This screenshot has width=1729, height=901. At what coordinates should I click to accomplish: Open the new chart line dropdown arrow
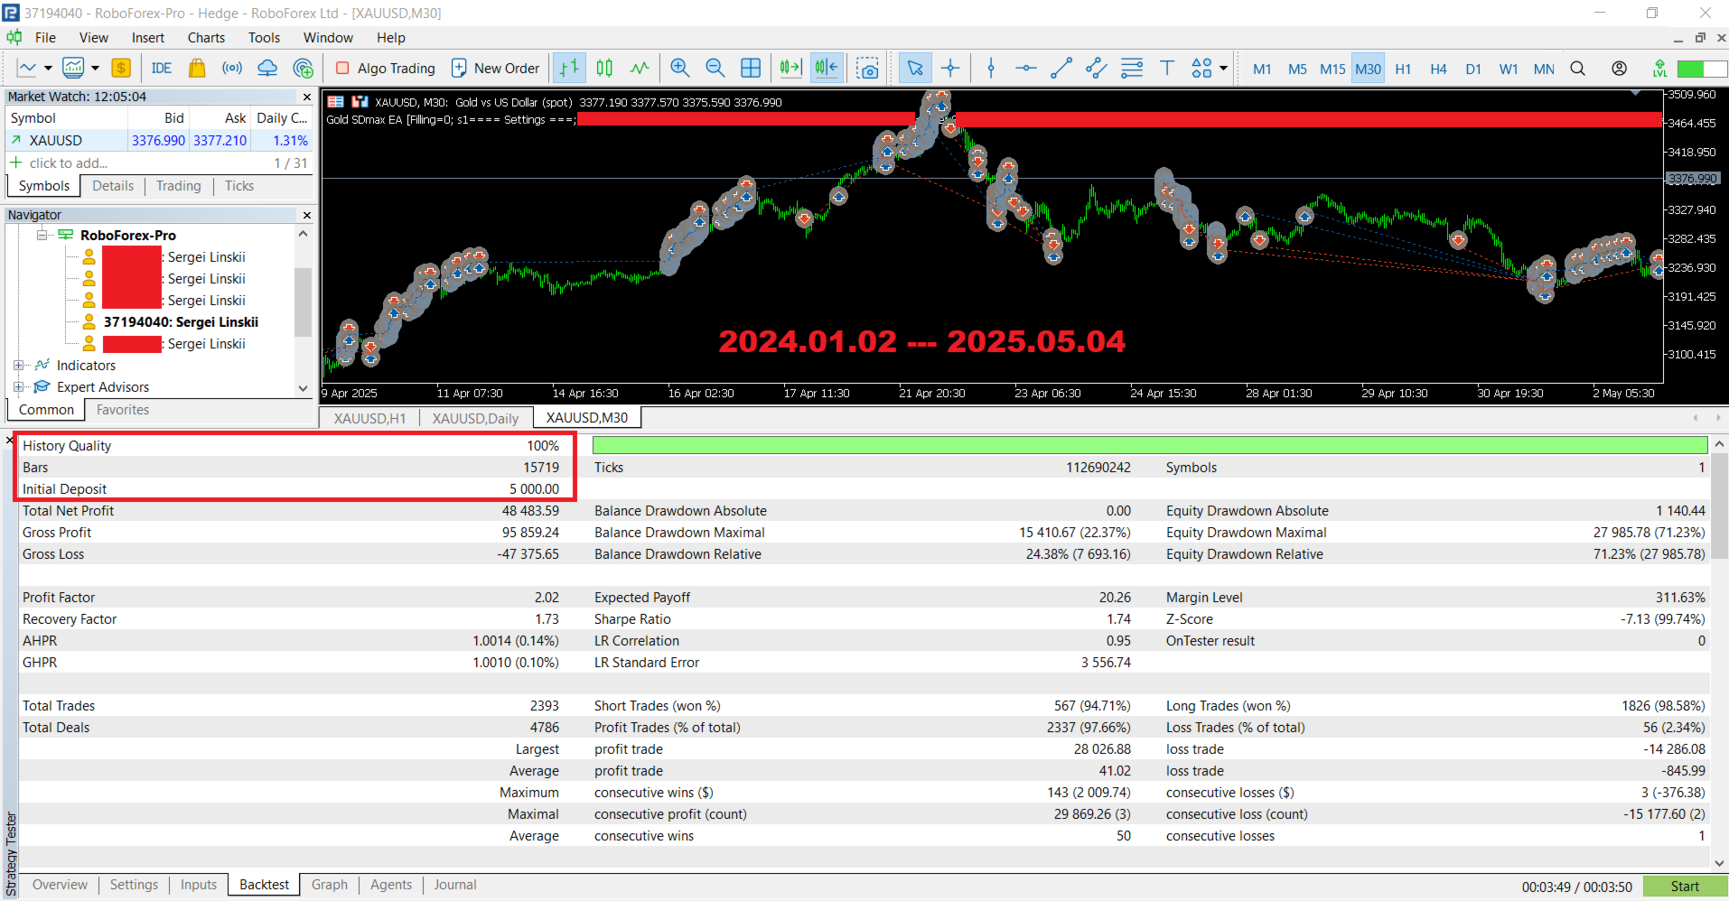(x=48, y=68)
